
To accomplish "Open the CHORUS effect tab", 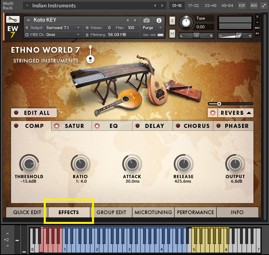I will pyautogui.click(x=197, y=126).
